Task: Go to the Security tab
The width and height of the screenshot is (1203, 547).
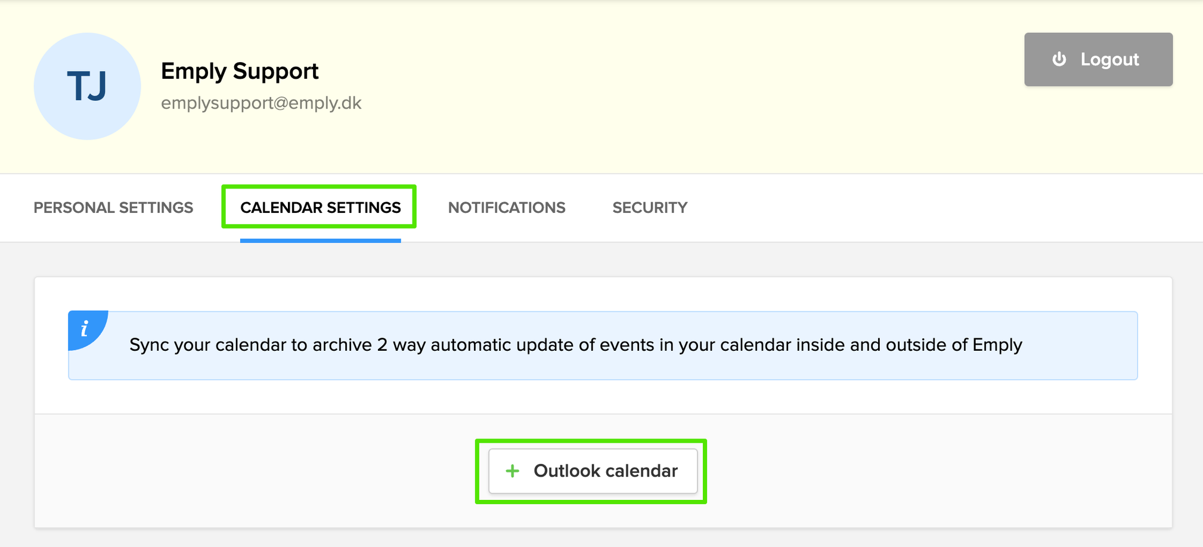Action: pos(649,208)
